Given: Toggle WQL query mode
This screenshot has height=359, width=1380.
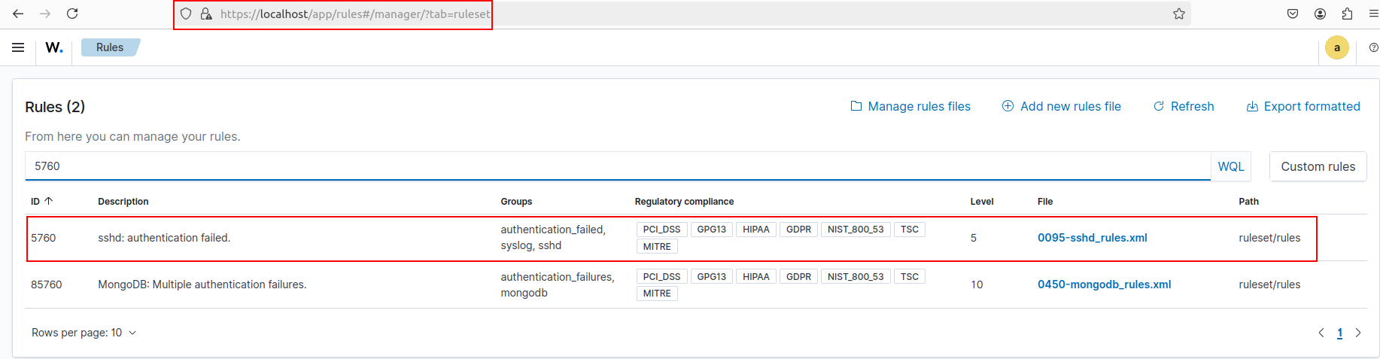Looking at the screenshot, I should tap(1230, 166).
